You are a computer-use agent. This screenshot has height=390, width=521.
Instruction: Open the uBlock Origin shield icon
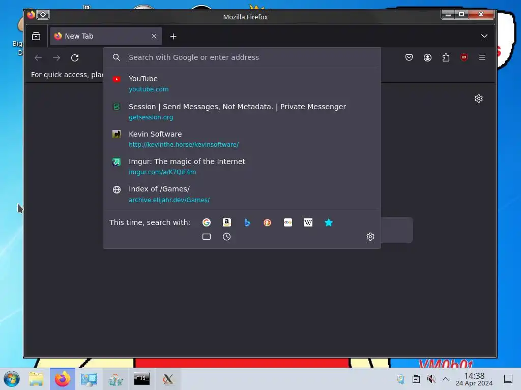464,57
